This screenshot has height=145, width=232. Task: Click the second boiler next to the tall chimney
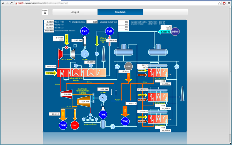(158, 97)
